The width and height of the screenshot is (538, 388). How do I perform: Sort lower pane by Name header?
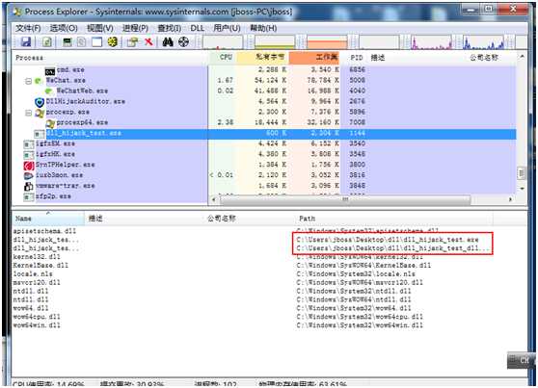[48, 219]
